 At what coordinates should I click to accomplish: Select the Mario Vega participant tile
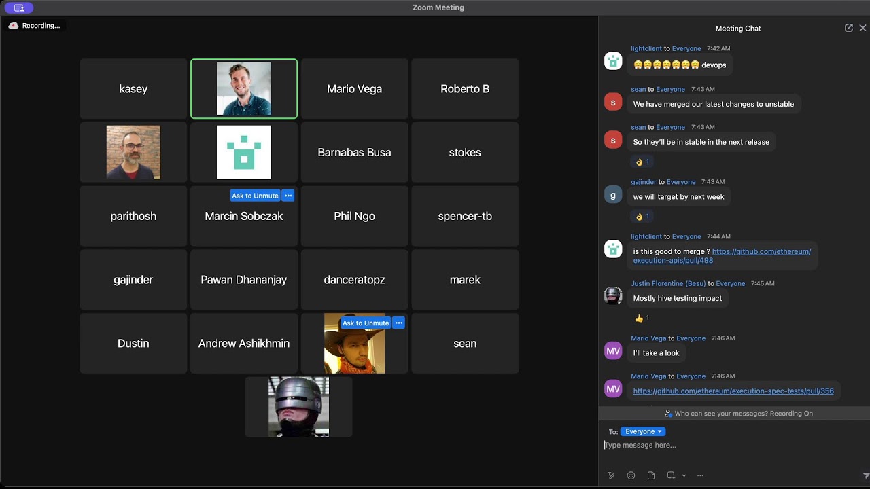355,89
